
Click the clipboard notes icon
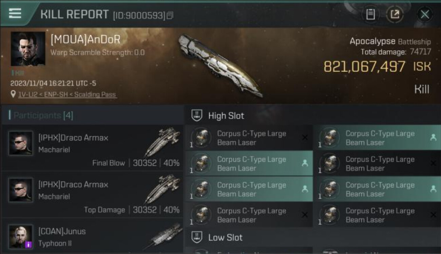(370, 14)
